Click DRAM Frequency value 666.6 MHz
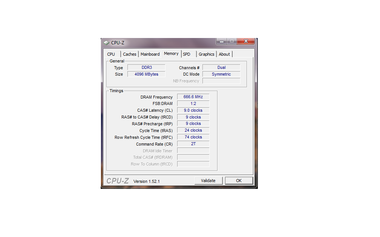This screenshot has height=237, width=380. [x=193, y=97]
